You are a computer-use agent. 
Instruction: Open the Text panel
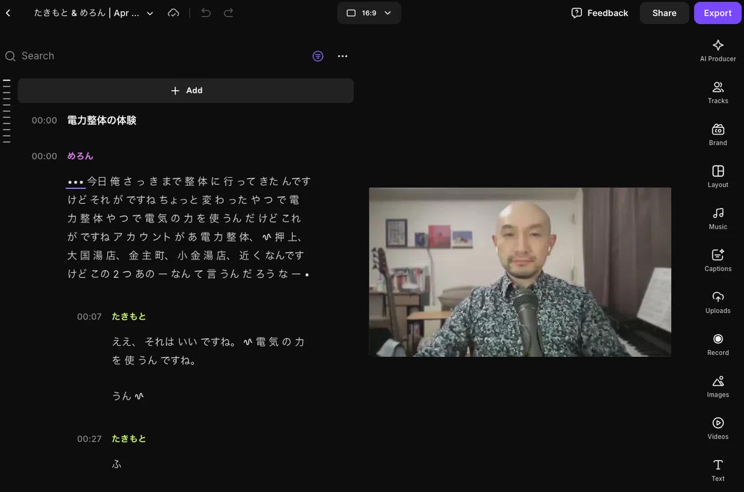click(718, 470)
